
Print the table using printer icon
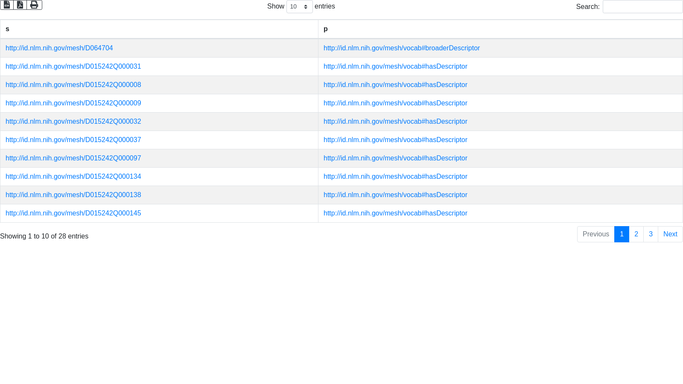(34, 5)
